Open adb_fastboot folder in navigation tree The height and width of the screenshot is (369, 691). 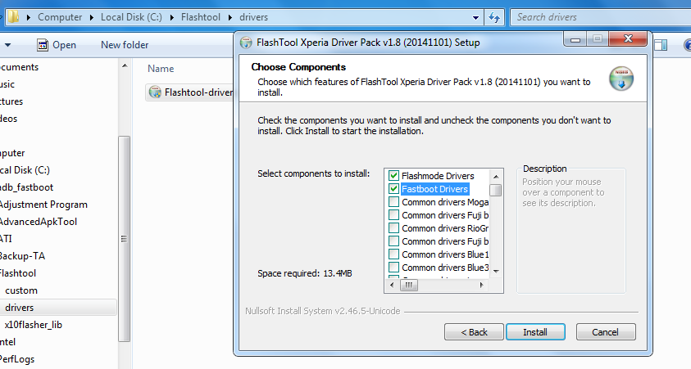(x=26, y=187)
